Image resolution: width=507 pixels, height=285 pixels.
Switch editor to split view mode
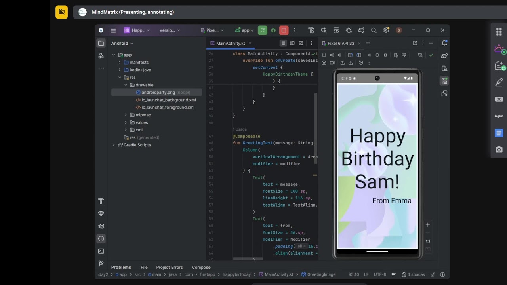click(x=292, y=43)
